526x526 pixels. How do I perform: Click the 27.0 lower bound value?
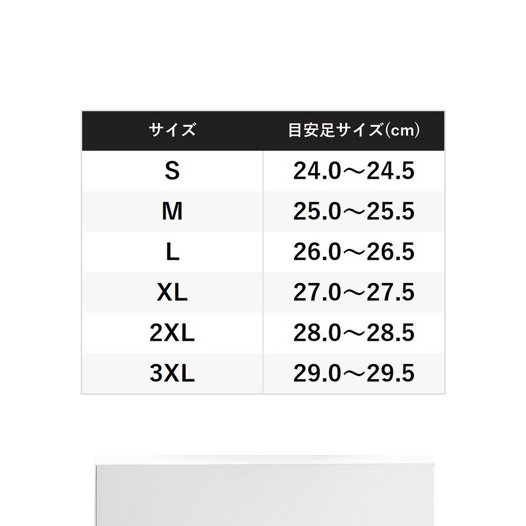[317, 292]
